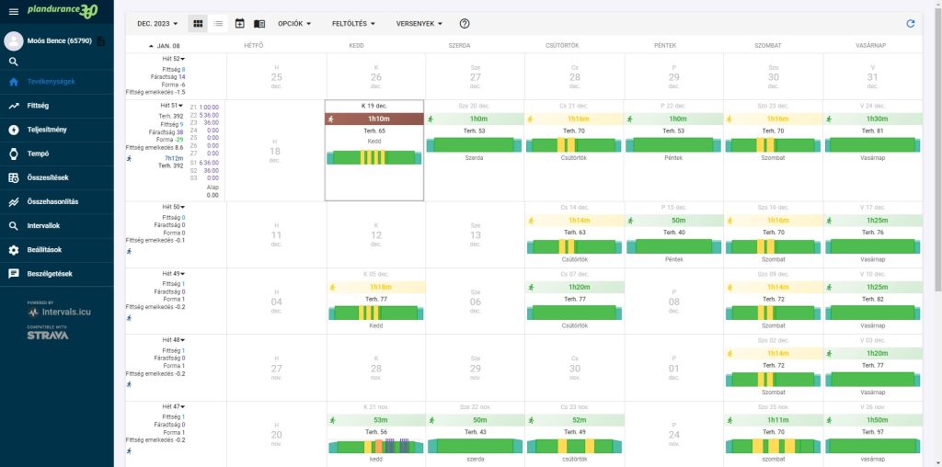This screenshot has width=942, height=467.
Task: Click the interval chart for V 24 dec.
Action: 873,145
